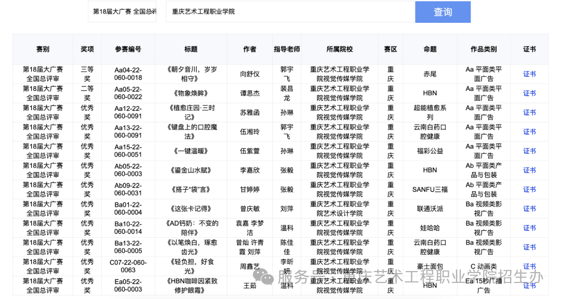Viewport: 561px width, 299px height.
Task: Select the entry number Aa05-22-060-0022 cell
Action: (x=128, y=93)
